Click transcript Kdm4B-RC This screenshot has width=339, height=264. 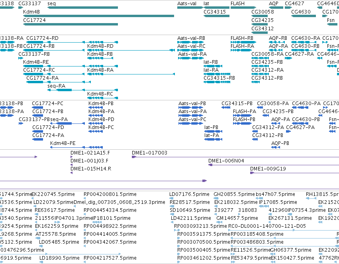click(102, 98)
